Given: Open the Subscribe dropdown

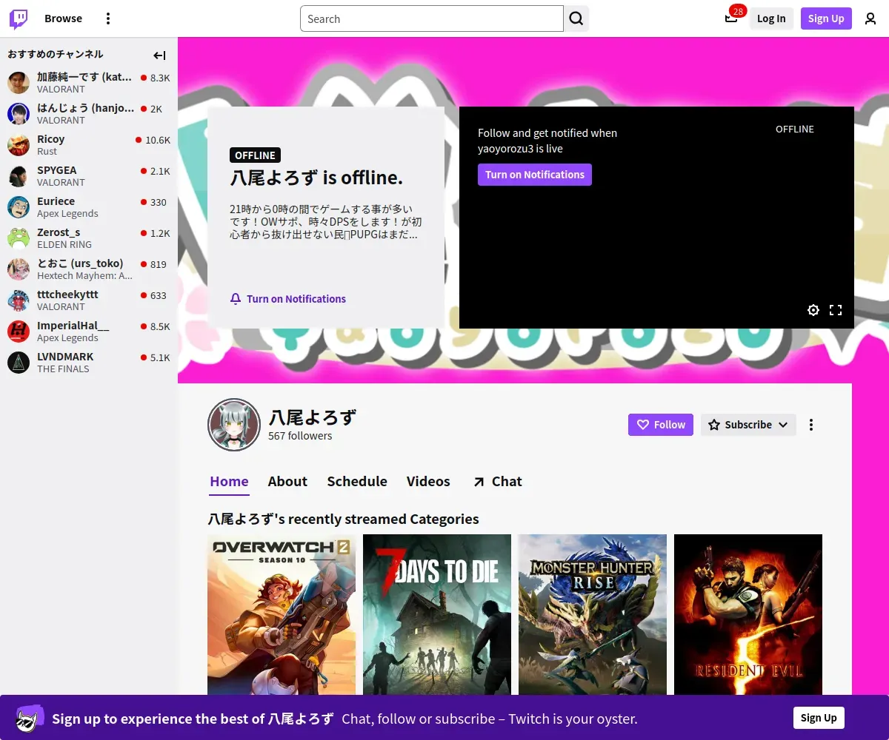Looking at the screenshot, I should [748, 425].
